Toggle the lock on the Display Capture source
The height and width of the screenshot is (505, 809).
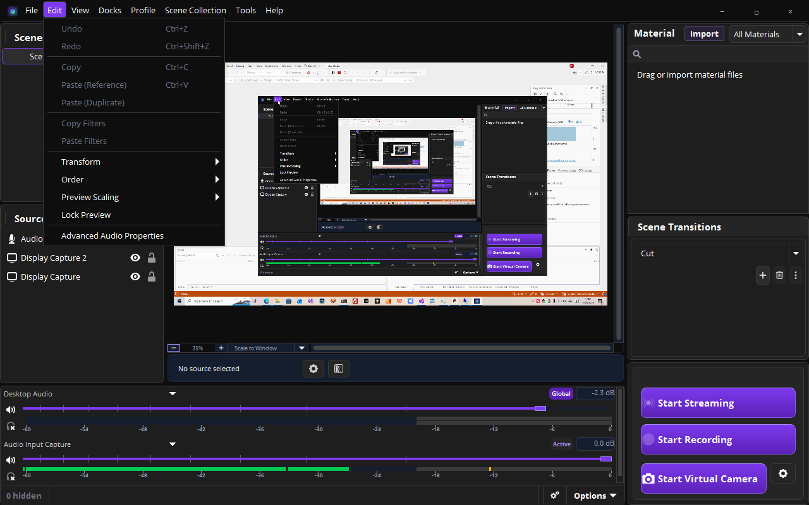(152, 276)
